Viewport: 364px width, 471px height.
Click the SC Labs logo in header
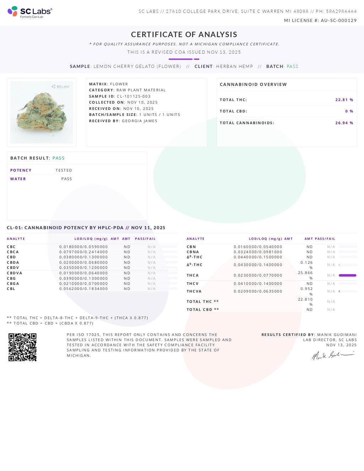coord(30,12)
